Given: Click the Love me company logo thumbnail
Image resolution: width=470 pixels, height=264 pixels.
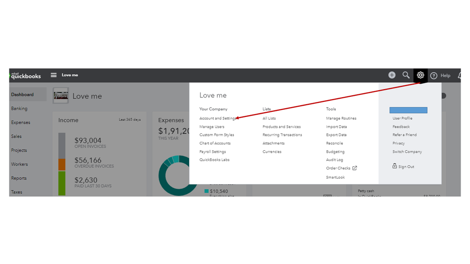Looking at the screenshot, I should point(61,96).
